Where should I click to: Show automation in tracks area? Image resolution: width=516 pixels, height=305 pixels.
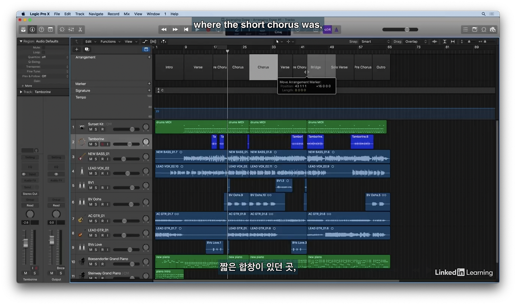pos(145,42)
